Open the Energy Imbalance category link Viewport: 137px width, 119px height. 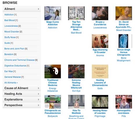click(53, 90)
